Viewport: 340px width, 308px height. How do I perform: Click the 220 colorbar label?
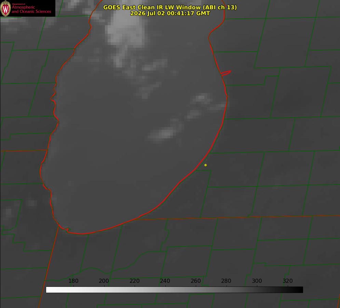[134, 281]
